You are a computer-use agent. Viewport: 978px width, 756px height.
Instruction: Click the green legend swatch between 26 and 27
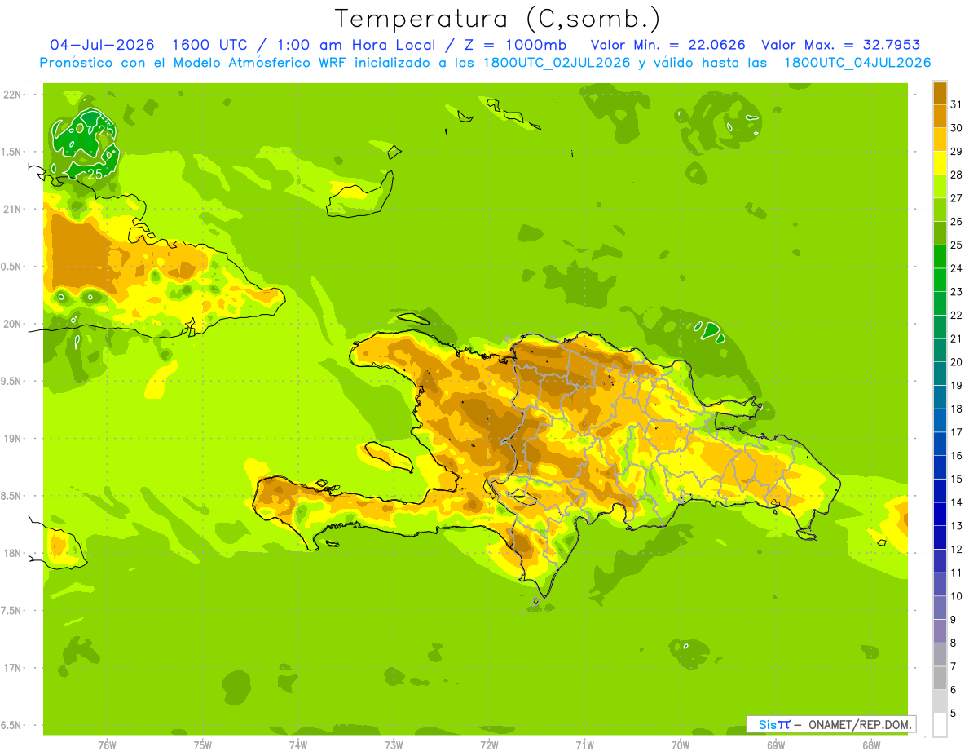click(940, 210)
